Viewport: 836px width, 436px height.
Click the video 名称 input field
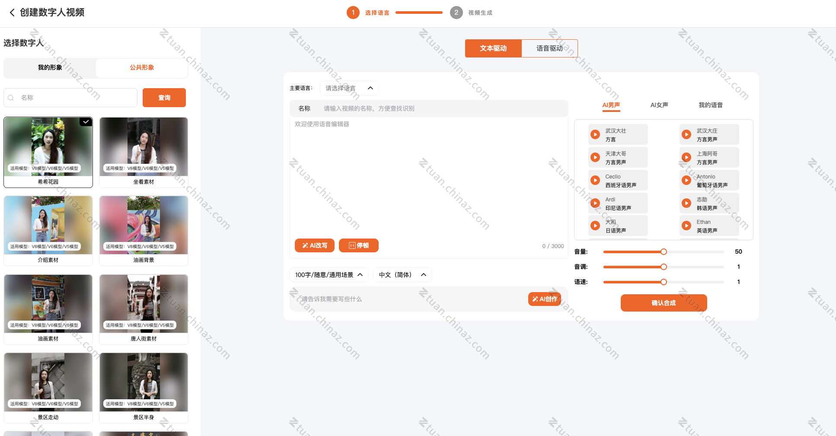(x=429, y=108)
